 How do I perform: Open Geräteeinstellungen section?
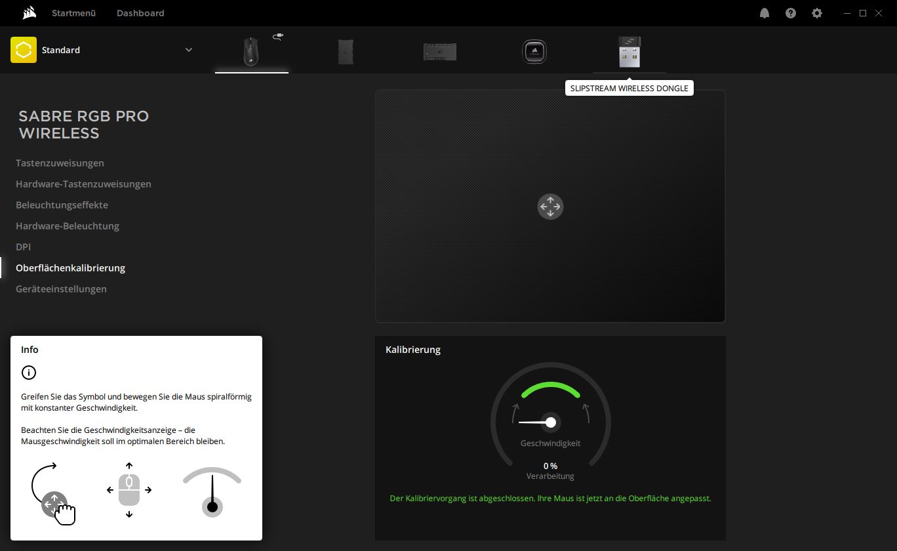pyautogui.click(x=61, y=289)
